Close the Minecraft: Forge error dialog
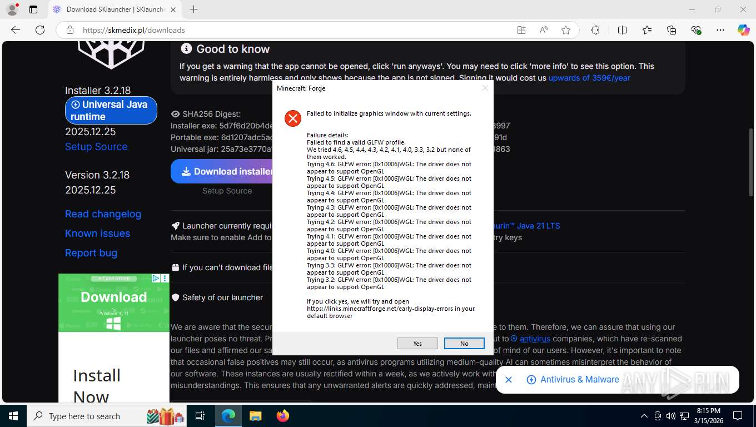756x427 pixels. [485, 88]
